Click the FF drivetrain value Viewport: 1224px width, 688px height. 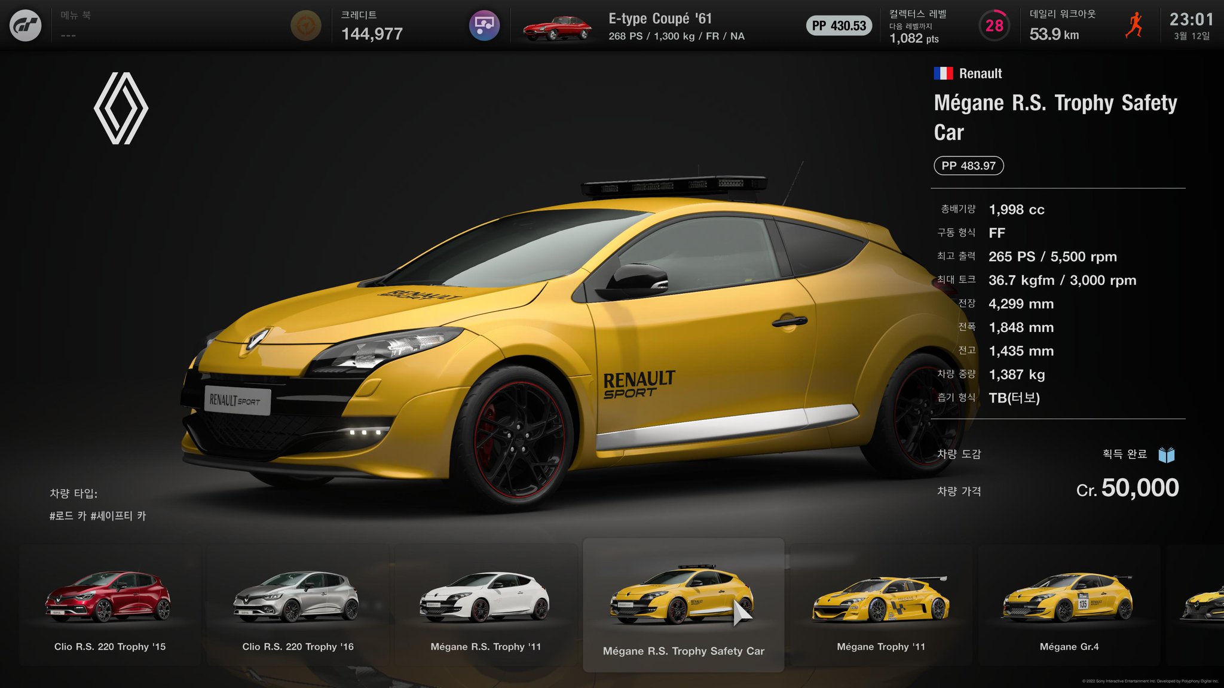tap(997, 233)
